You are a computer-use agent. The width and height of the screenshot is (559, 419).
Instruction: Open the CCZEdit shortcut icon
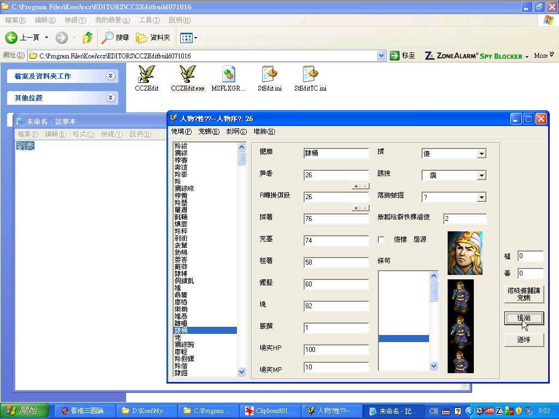(146, 75)
